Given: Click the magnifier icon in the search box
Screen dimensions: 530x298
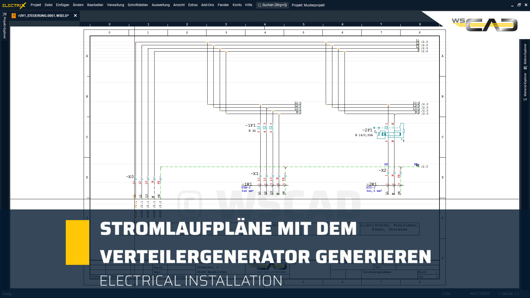Looking at the screenshot, I should [x=259, y=5].
